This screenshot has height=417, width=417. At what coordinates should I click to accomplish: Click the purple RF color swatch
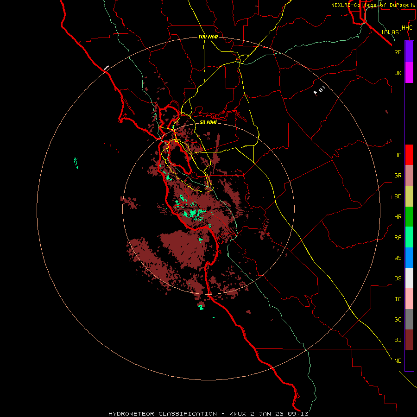(409, 52)
